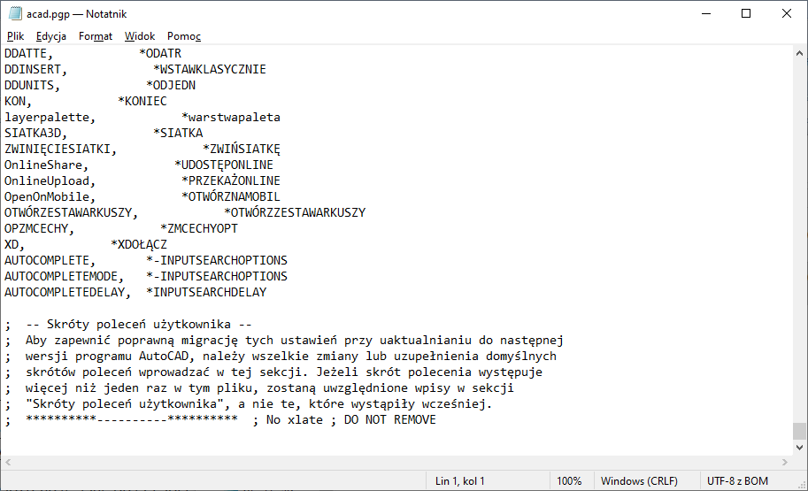Open the Edycja menu
The width and height of the screenshot is (808, 491).
tap(51, 36)
